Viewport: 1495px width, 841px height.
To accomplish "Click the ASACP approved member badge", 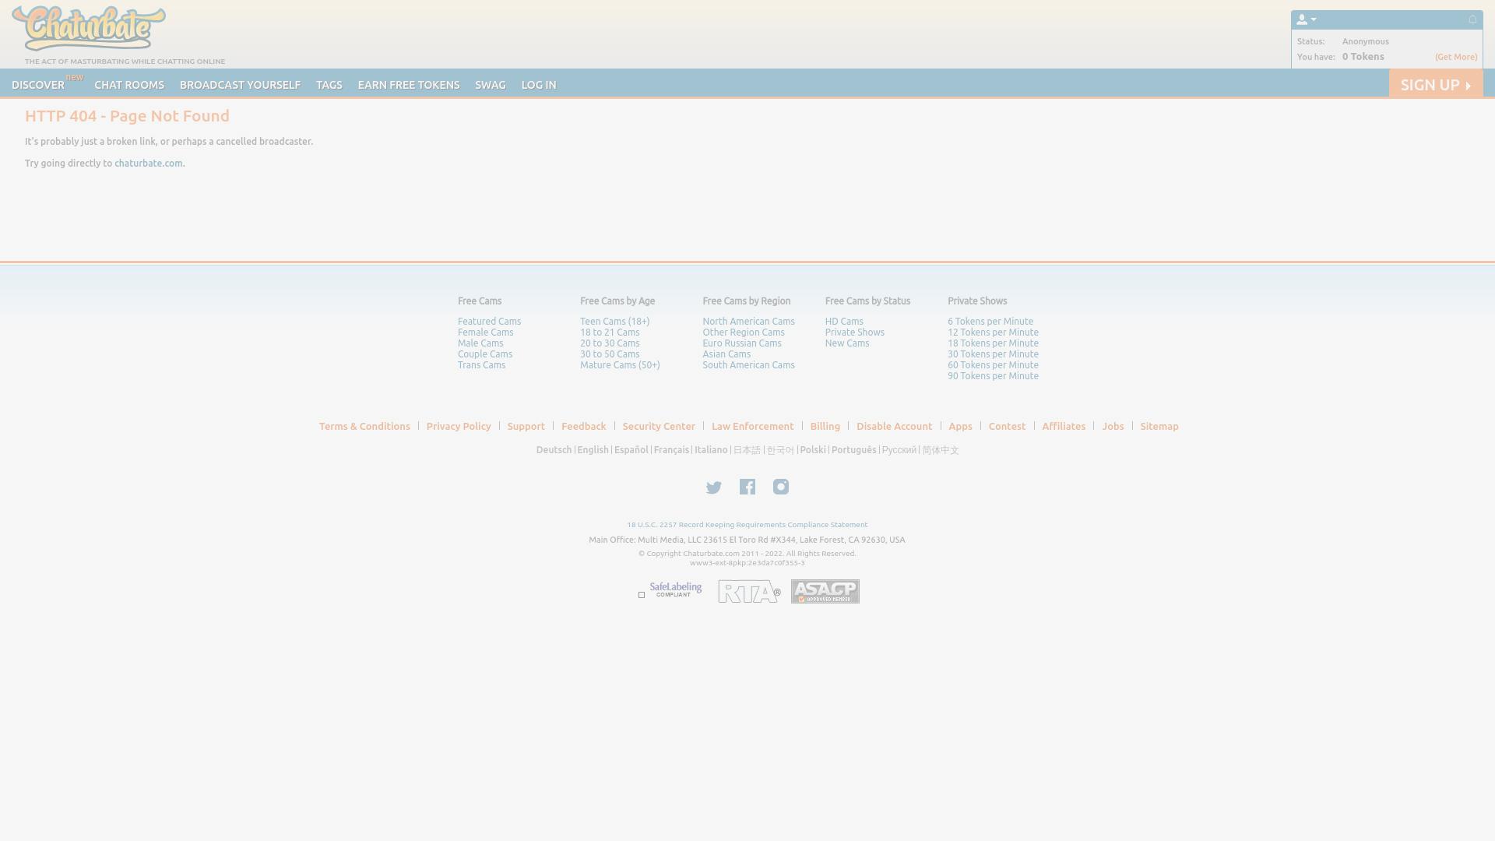I will (825, 592).
